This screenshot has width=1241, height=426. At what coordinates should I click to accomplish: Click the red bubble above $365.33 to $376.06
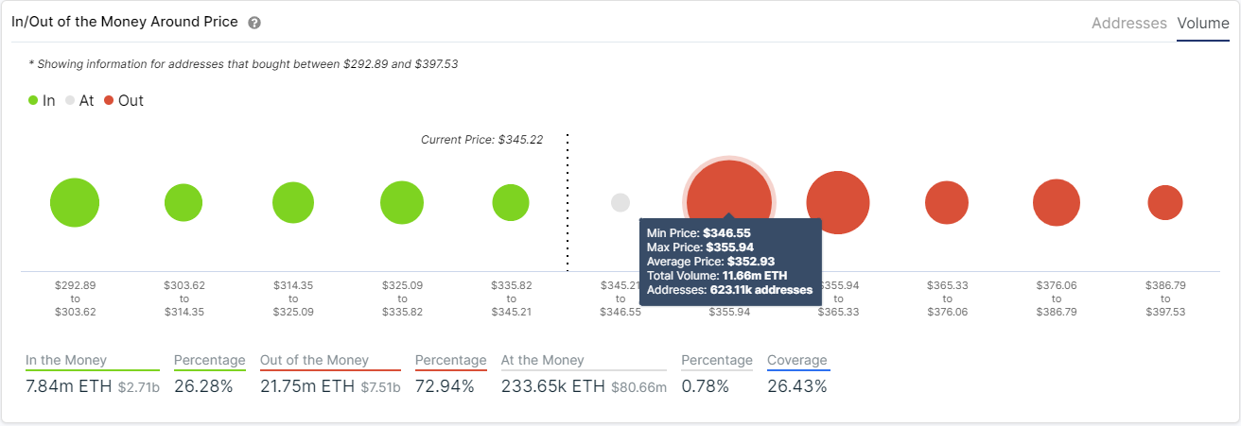[947, 202]
